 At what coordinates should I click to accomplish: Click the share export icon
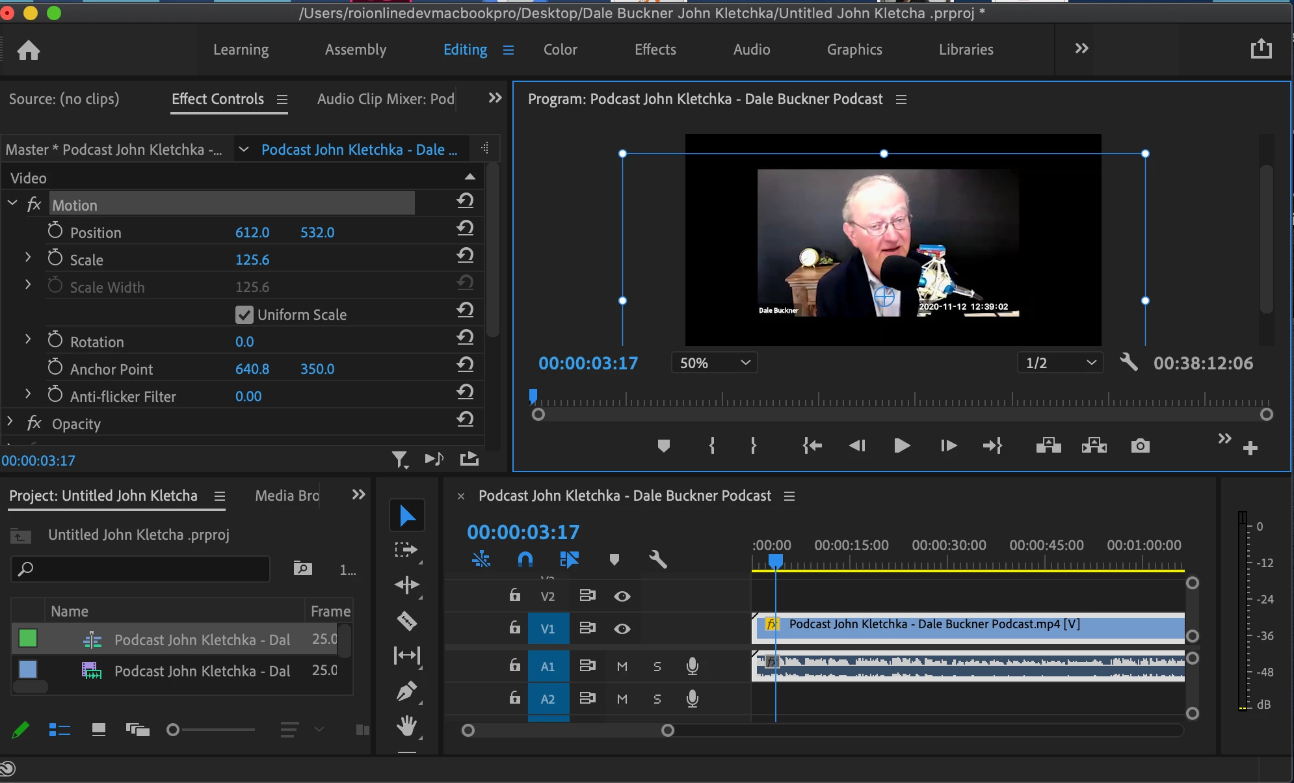coord(1261,49)
